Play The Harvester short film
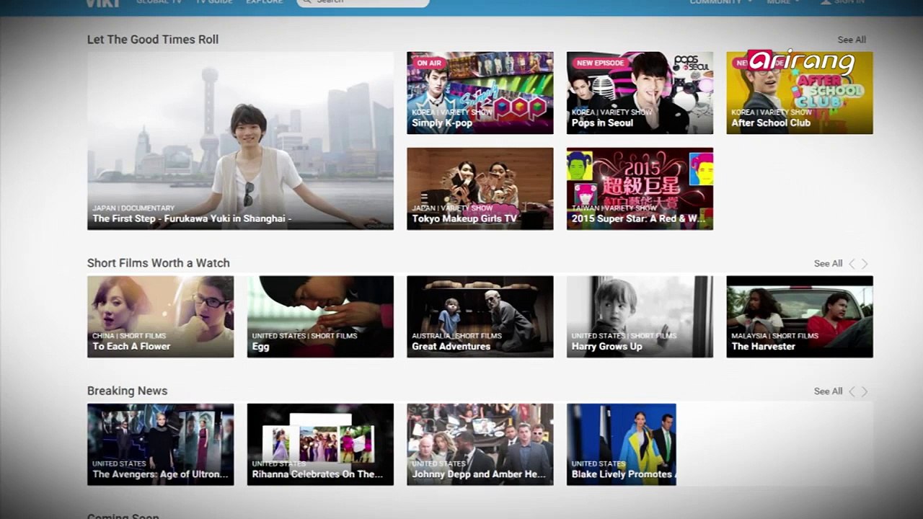This screenshot has width=923, height=519. [x=800, y=316]
